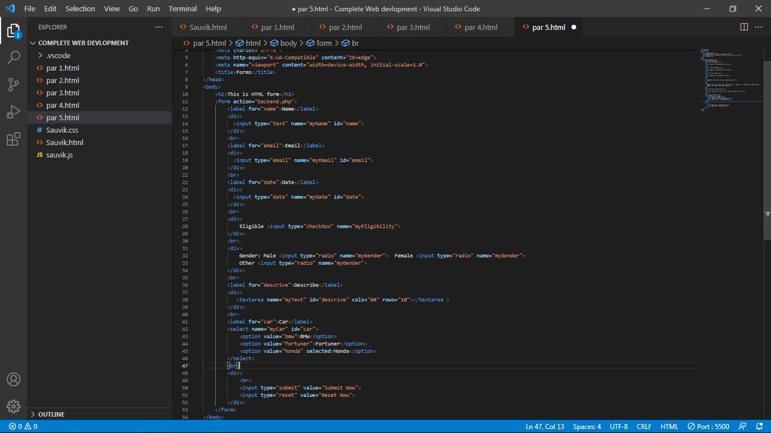Open the Run menu
This screenshot has height=433, width=771.
[x=153, y=9]
